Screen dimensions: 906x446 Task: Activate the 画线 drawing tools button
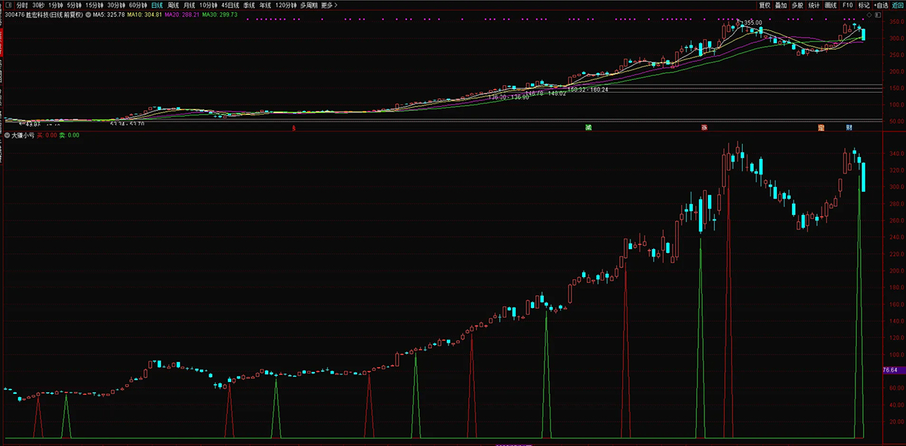830,5
